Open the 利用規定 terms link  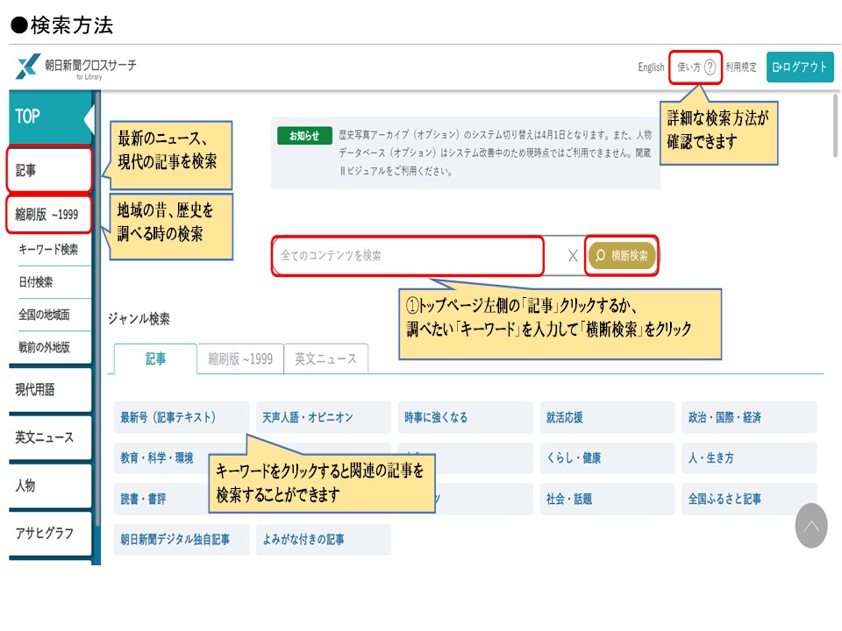[741, 67]
